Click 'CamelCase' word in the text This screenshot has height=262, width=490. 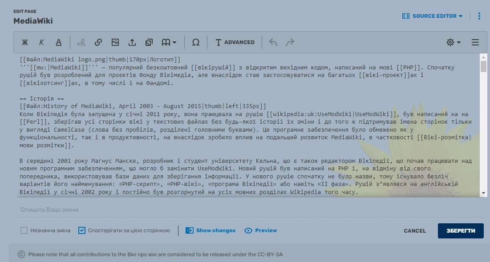(x=69, y=129)
